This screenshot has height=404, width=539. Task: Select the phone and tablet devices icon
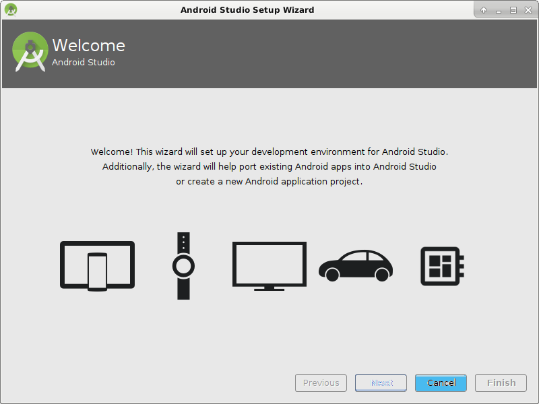(x=97, y=265)
